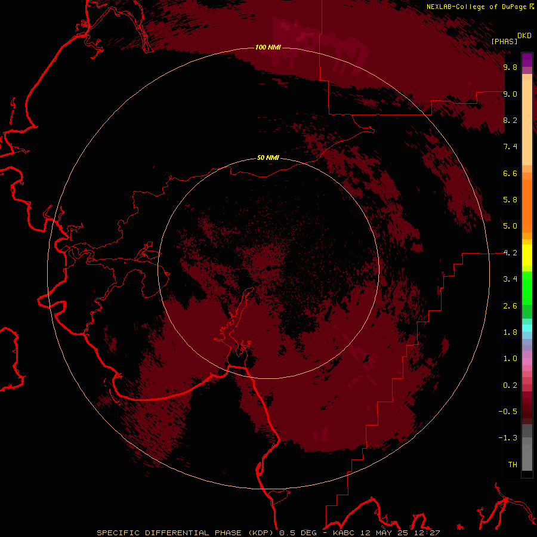Click the pink band of the color scale
This screenshot has height=537, width=537.
click(x=527, y=362)
